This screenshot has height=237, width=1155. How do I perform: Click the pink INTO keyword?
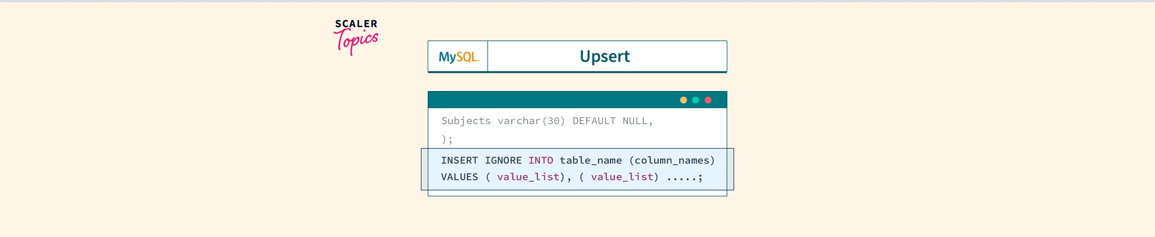pos(540,161)
